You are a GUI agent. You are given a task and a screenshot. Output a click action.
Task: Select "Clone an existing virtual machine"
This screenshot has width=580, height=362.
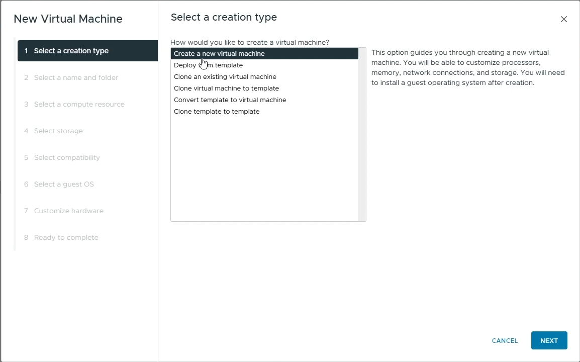click(x=225, y=76)
